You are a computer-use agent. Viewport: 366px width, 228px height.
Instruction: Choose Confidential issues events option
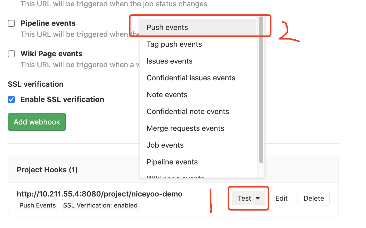(x=198, y=78)
